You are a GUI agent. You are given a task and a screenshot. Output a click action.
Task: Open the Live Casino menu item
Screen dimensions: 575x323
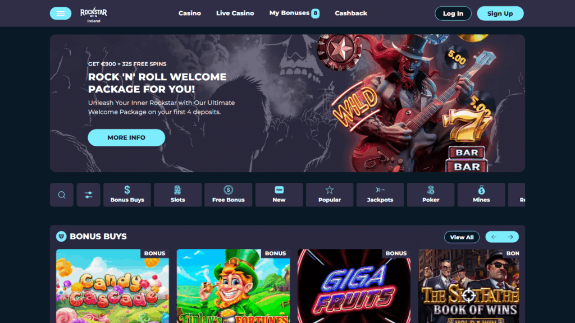coord(235,13)
